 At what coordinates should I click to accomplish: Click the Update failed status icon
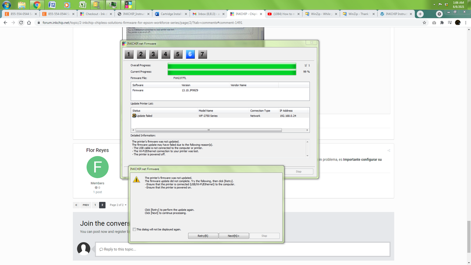(134, 116)
